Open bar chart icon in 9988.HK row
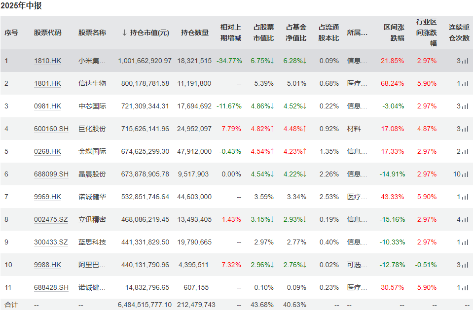 [466, 265]
